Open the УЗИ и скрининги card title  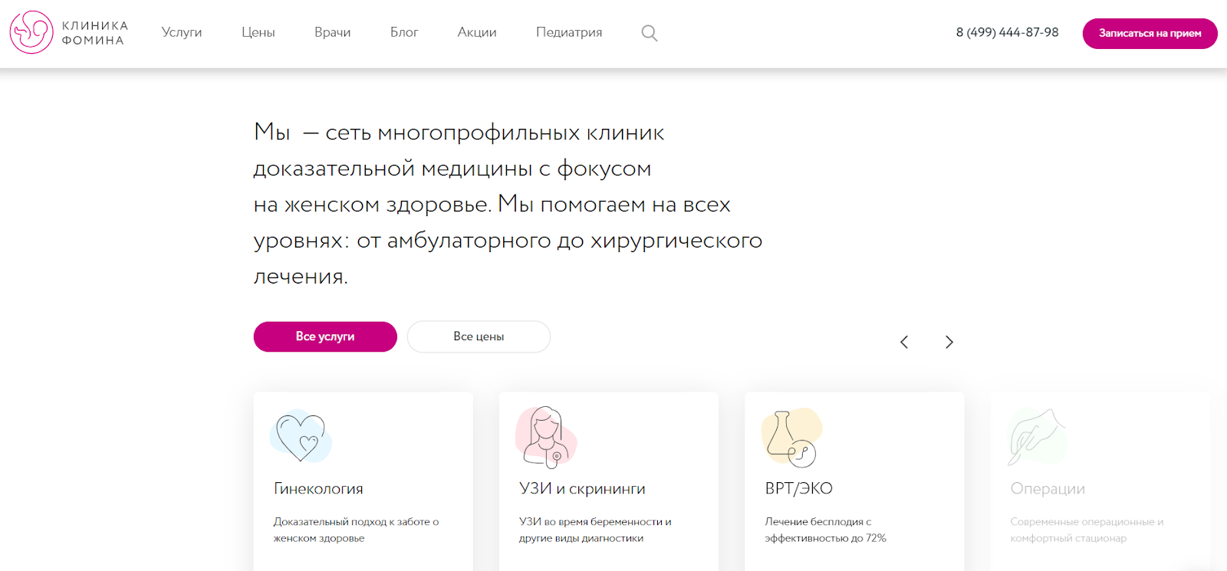[x=582, y=488]
